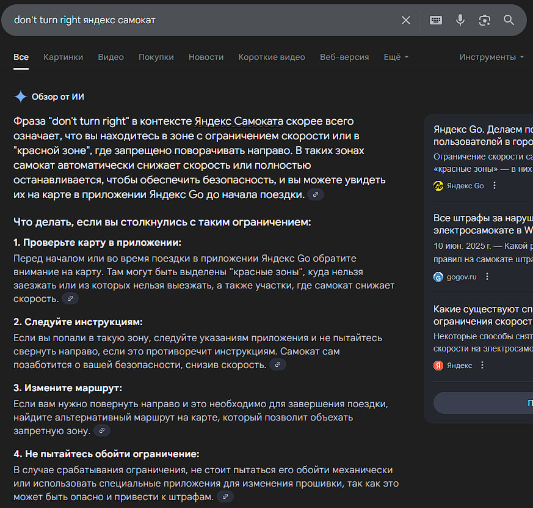The width and height of the screenshot is (533, 508).
Task: Click the Обзор от ИИ heading
Action: (x=58, y=97)
